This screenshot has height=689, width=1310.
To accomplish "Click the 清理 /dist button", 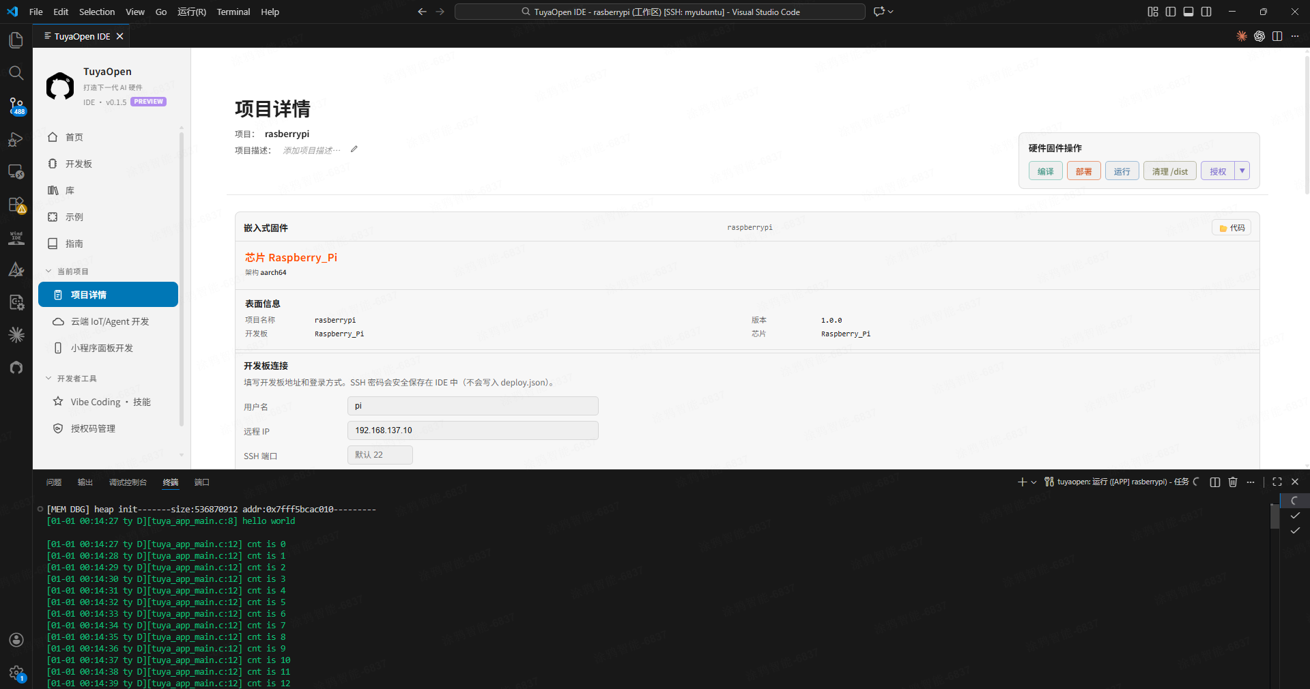I will (x=1170, y=171).
